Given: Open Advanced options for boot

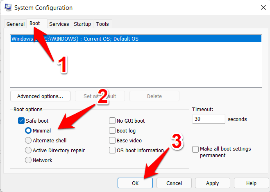Looking at the screenshot, I should [x=40, y=96].
